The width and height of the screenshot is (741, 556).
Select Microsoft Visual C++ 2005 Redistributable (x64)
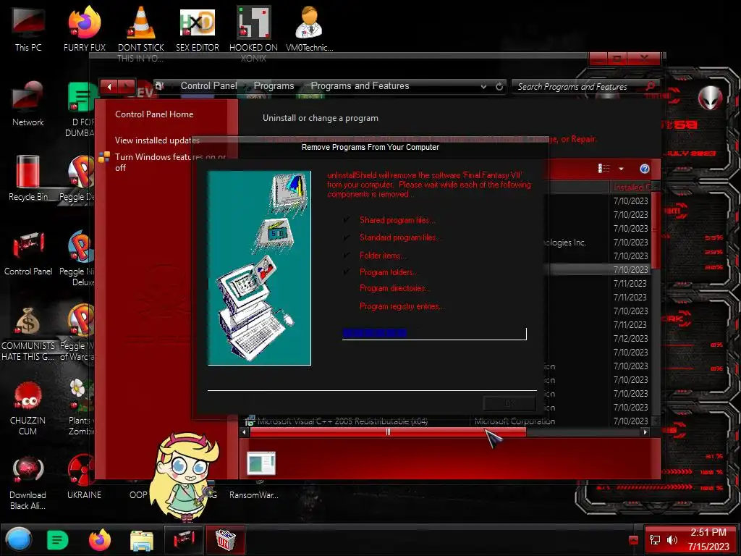(x=342, y=421)
